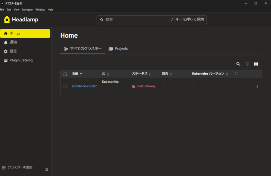Collapse the sidebar with the arrow icon
The image size is (271, 176).
[x=46, y=170]
